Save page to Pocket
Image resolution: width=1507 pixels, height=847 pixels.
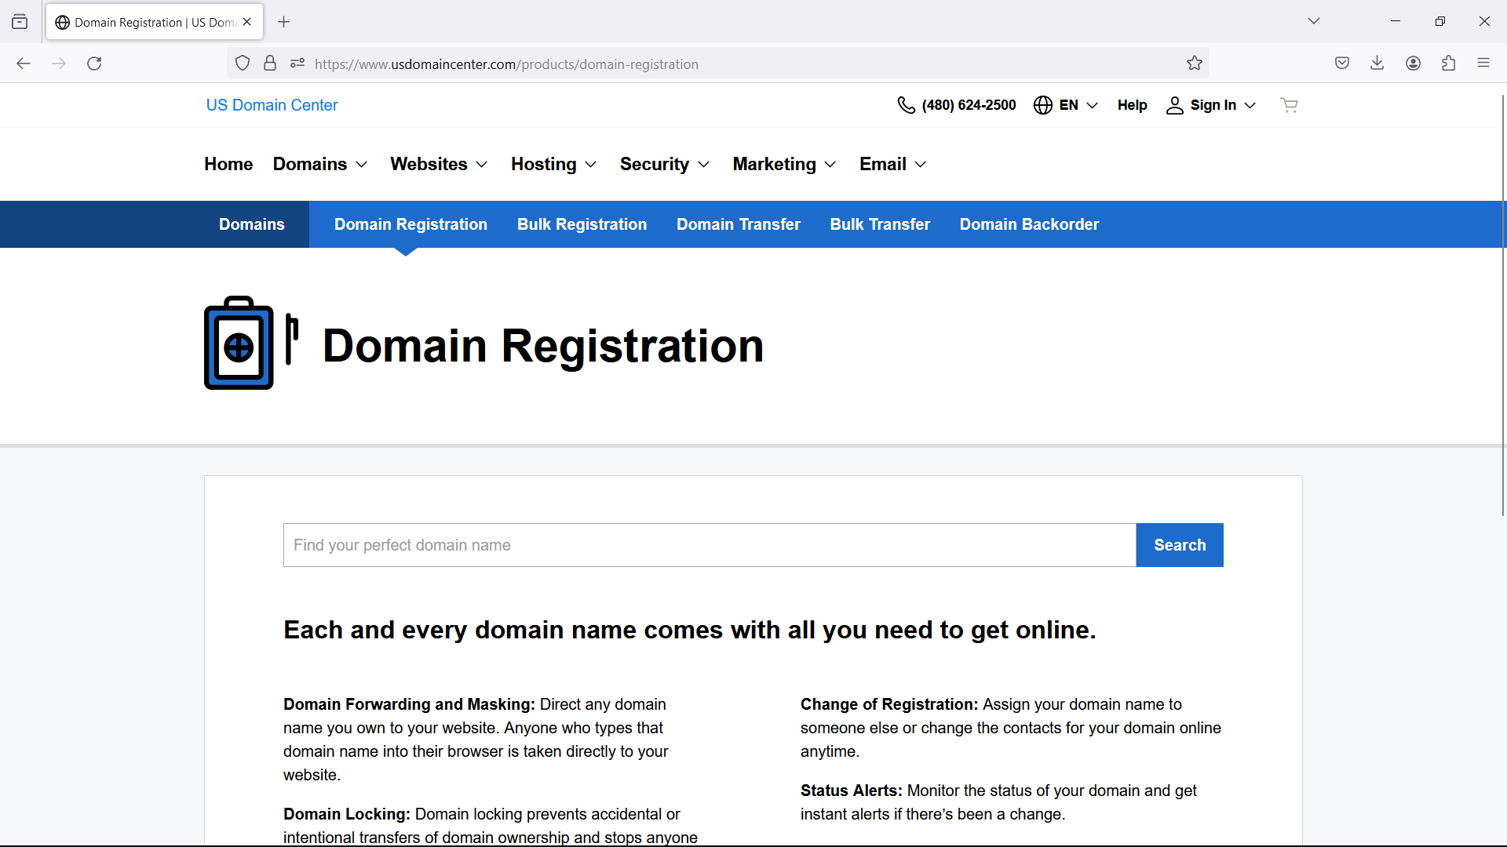tap(1342, 63)
